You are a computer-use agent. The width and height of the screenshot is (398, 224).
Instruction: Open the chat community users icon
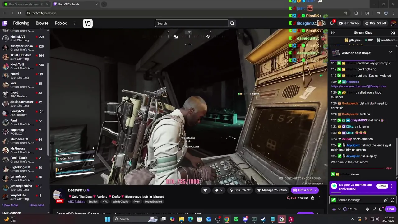[x=393, y=33]
